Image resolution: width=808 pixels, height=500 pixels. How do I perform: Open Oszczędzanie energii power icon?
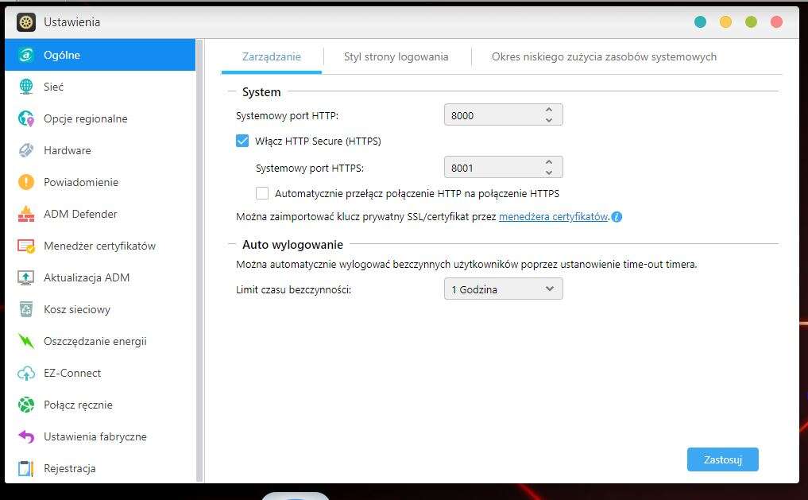point(26,341)
